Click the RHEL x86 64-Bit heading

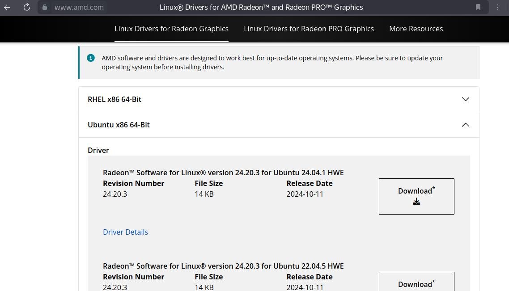click(114, 99)
